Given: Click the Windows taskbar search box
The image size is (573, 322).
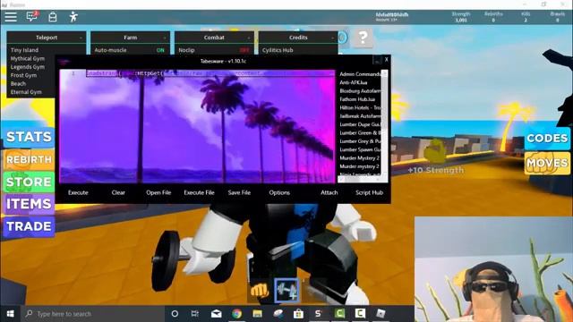Looking at the screenshot, I should 93,314.
